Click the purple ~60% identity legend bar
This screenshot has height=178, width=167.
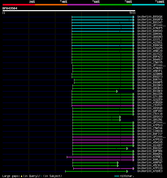tap(83, 5)
